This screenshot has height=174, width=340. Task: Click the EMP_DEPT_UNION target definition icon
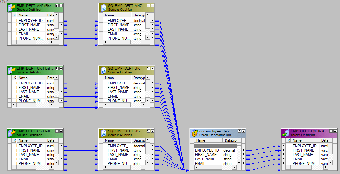click(286, 133)
